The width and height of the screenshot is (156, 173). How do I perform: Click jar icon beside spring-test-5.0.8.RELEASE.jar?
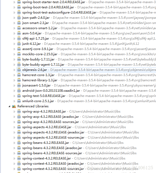click(19, 96)
